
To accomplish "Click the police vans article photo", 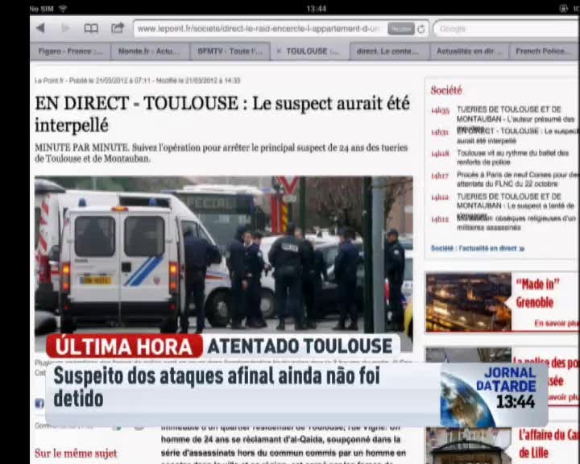I will tap(223, 254).
